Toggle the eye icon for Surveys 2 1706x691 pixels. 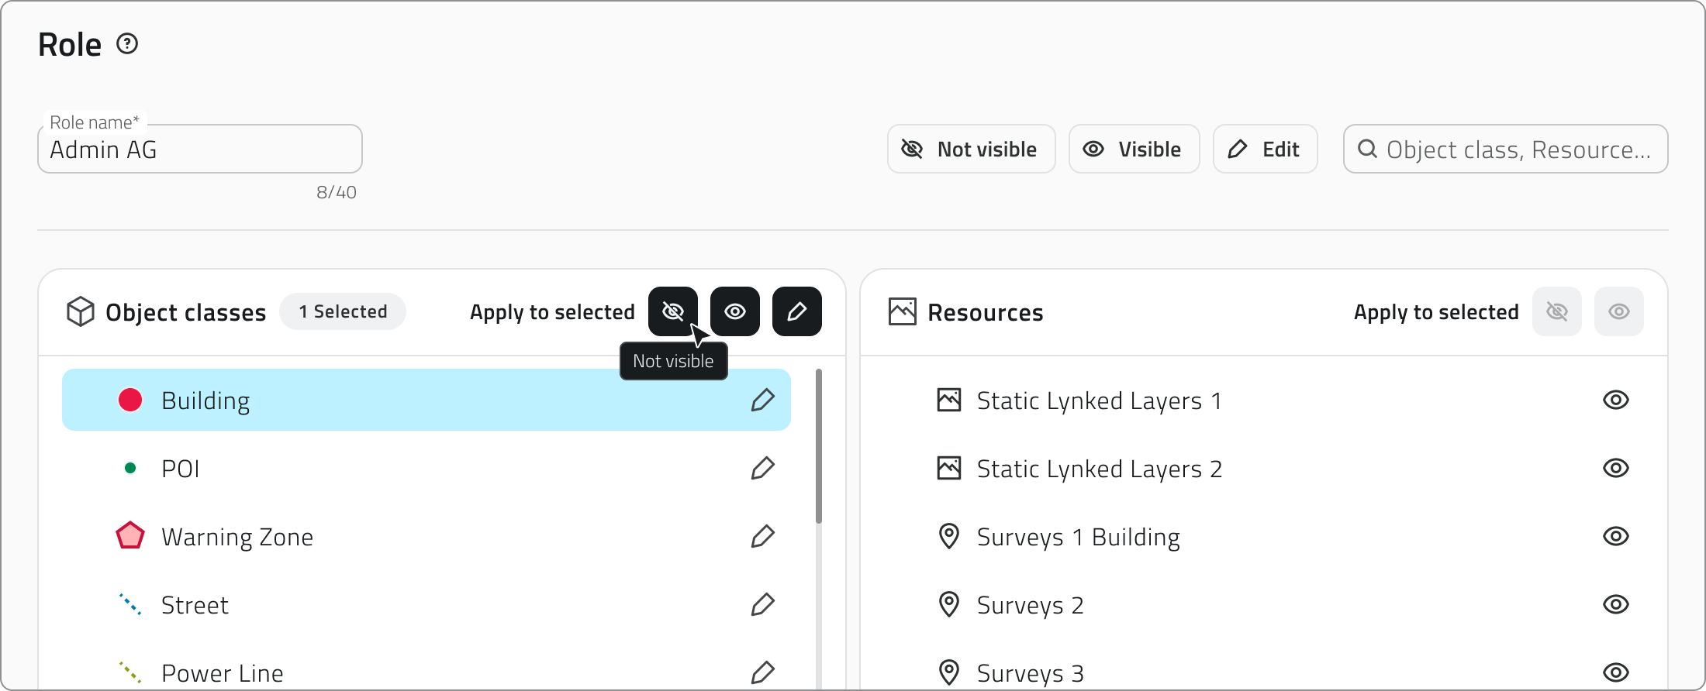(x=1615, y=604)
